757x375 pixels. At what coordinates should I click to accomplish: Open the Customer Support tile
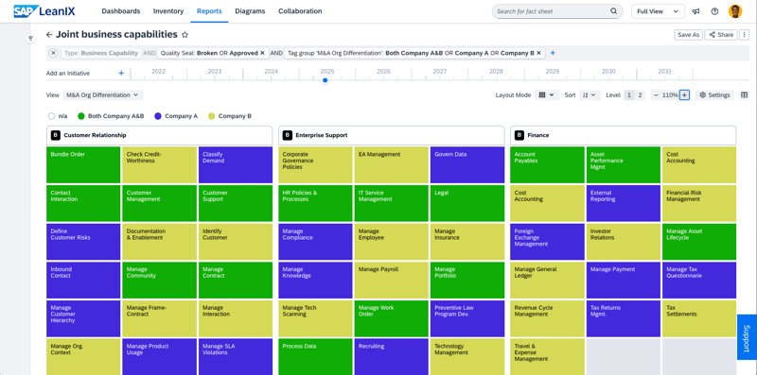click(235, 203)
